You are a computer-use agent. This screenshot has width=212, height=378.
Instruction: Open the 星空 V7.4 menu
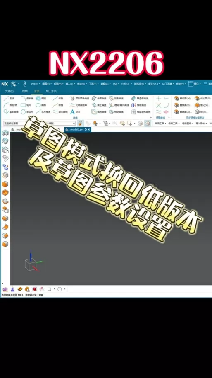(x=154, y=84)
